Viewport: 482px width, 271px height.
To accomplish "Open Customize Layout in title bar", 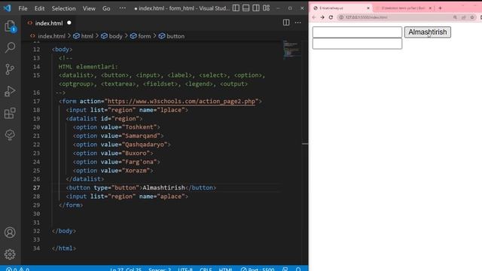I will [266, 8].
